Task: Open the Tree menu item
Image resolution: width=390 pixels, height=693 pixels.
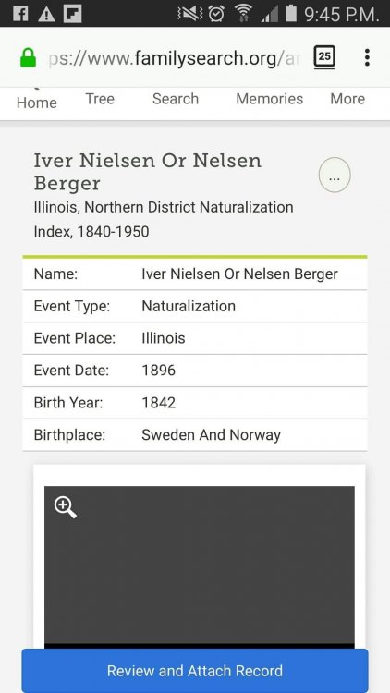Action: (100, 99)
